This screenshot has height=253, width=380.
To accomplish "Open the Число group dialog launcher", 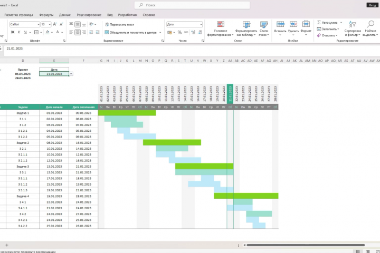I will [203, 41].
